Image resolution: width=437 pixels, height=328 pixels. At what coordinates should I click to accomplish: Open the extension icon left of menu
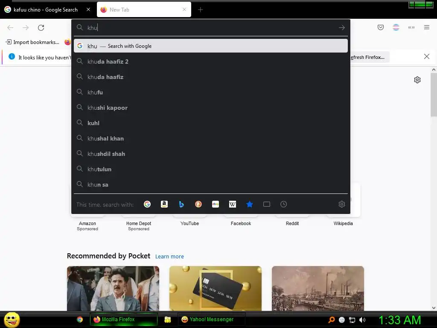(411, 27)
